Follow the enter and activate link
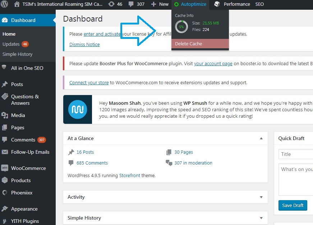Image resolution: width=313 pixels, height=225 pixels. pos(102,34)
